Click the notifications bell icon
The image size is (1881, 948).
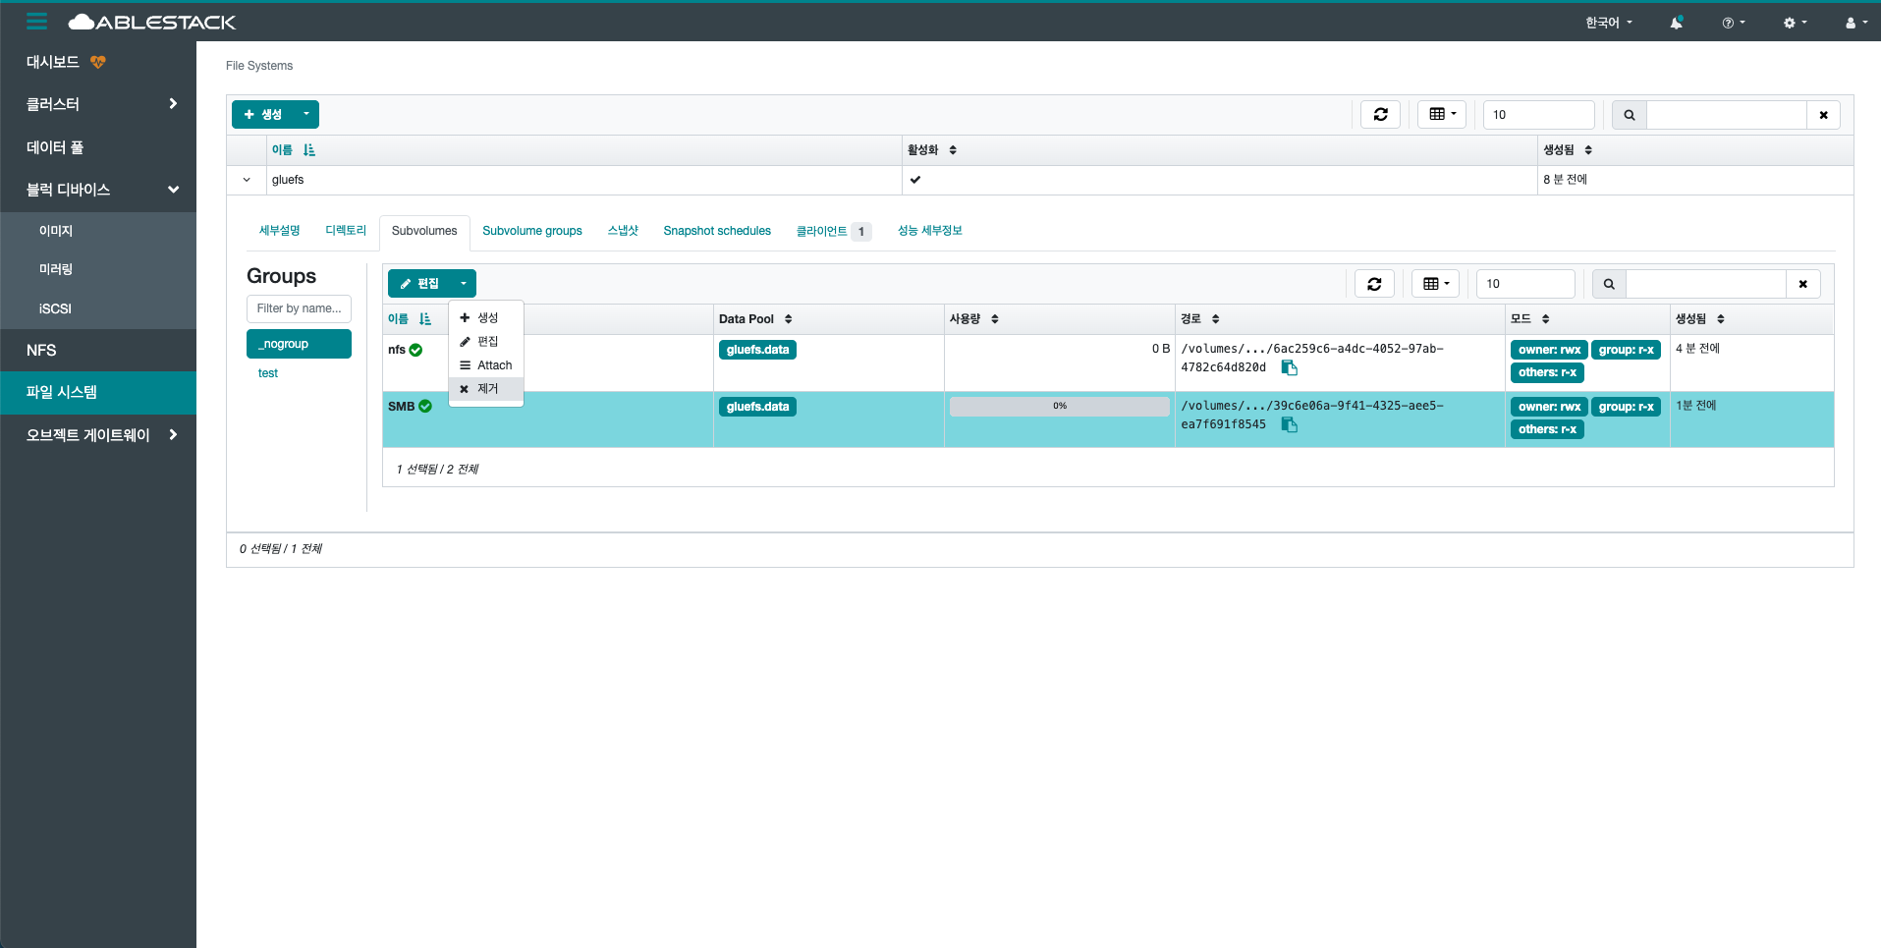point(1676,23)
